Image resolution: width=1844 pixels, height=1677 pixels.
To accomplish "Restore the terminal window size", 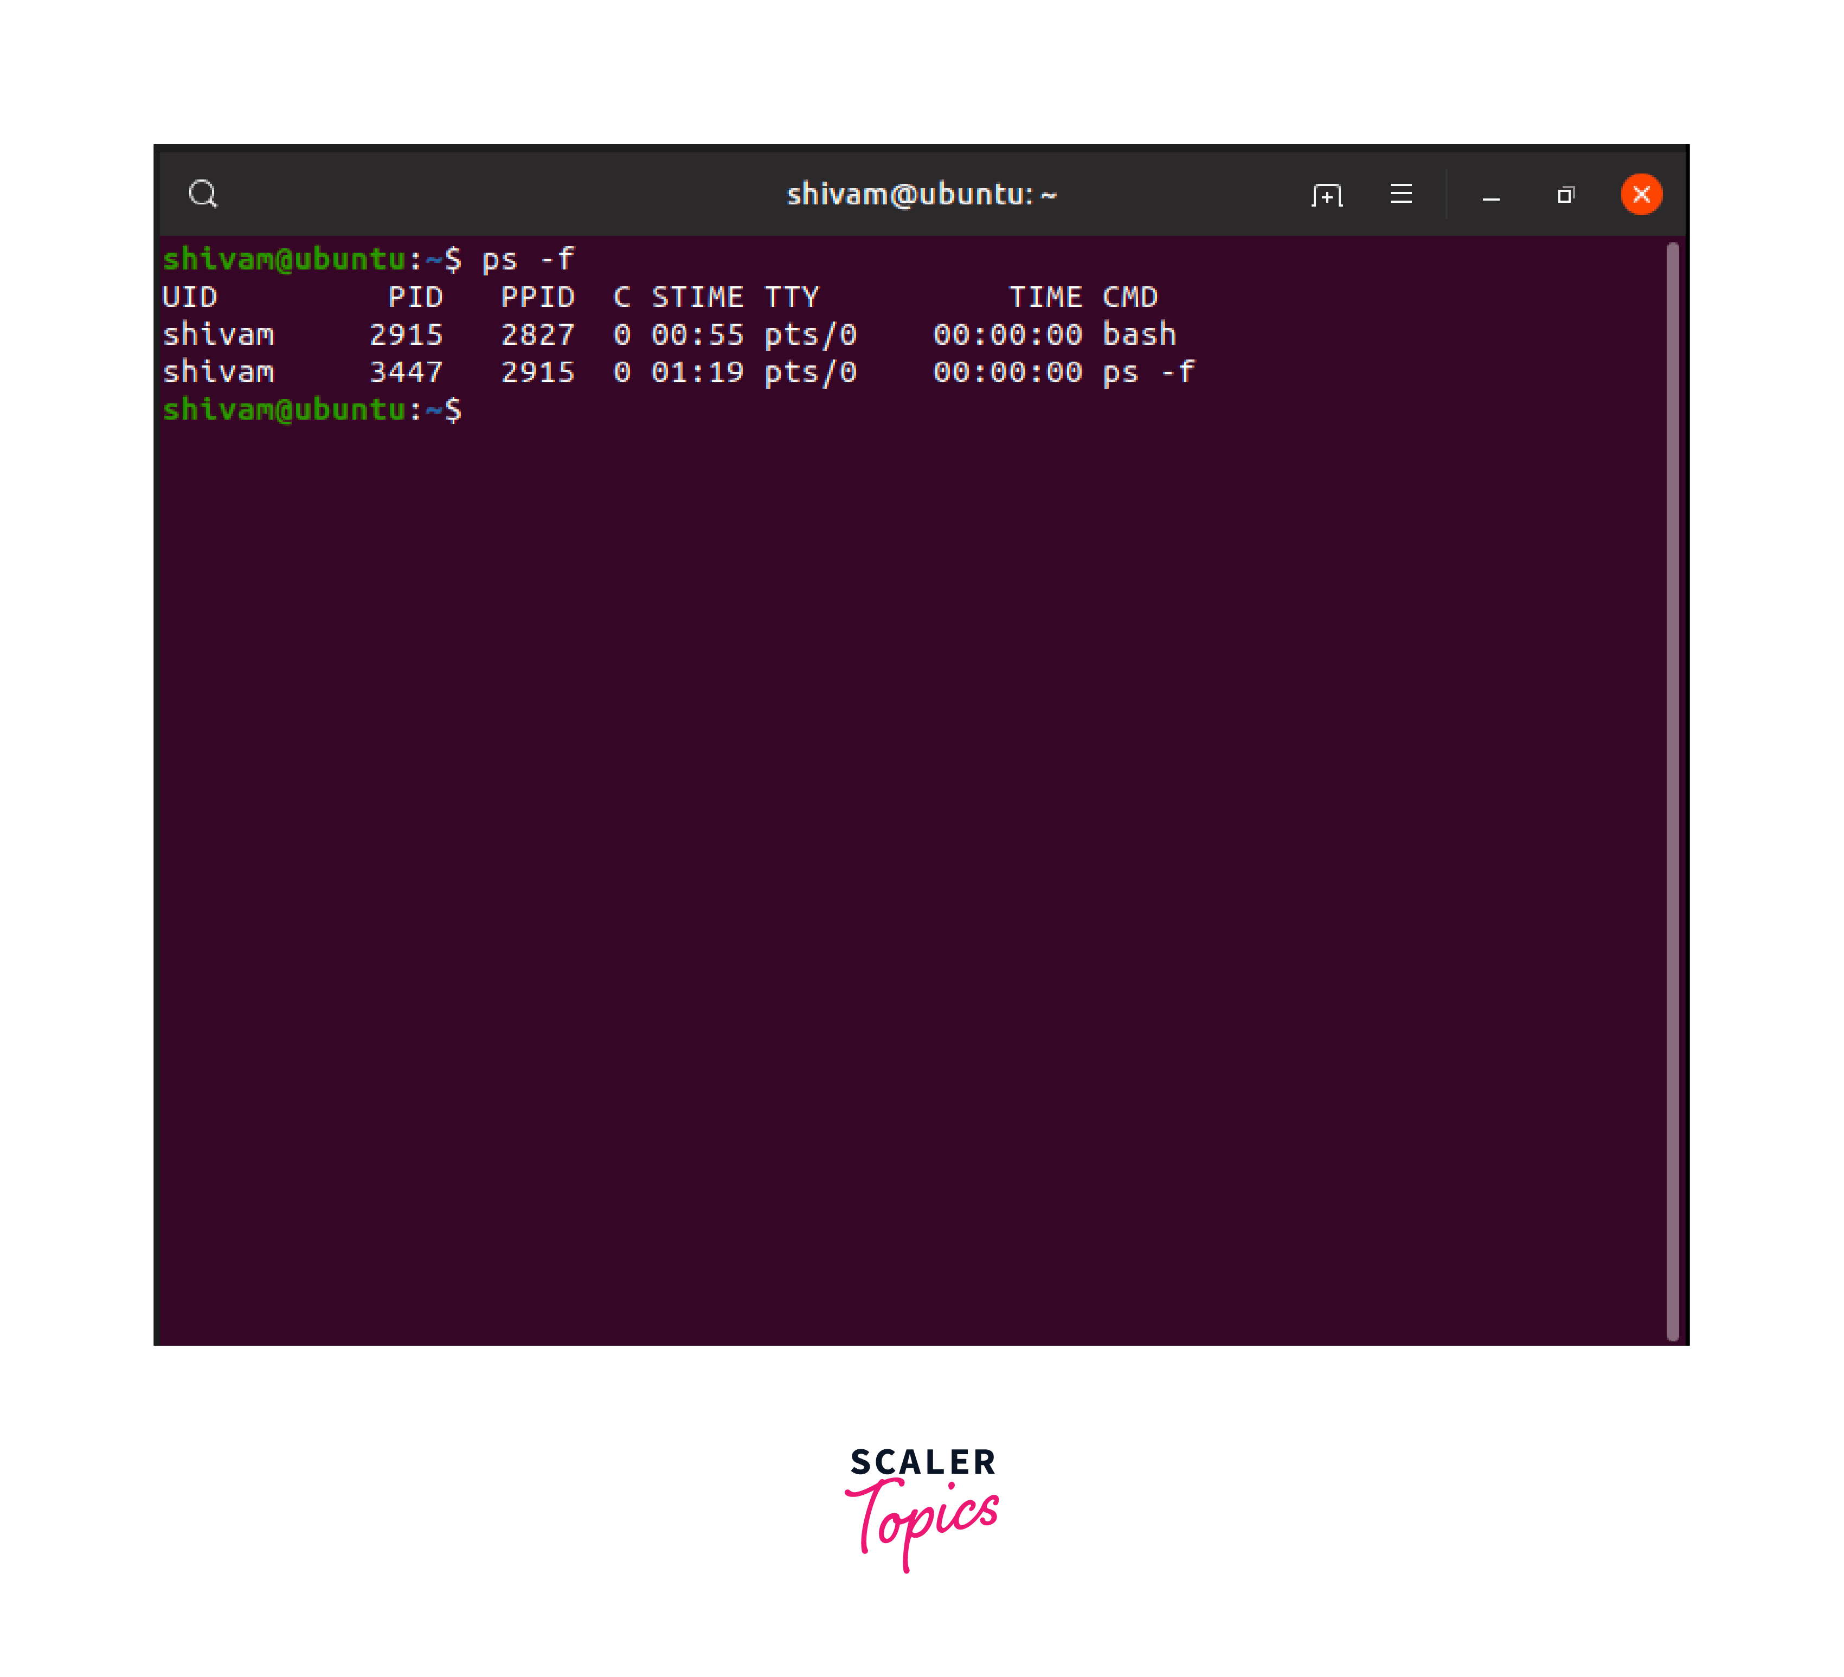I will point(1565,195).
